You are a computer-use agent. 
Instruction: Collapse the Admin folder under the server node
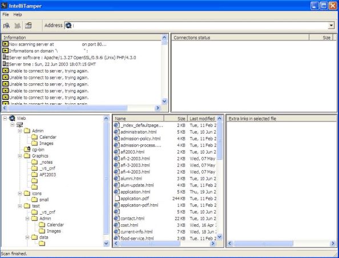click(x=20, y=131)
